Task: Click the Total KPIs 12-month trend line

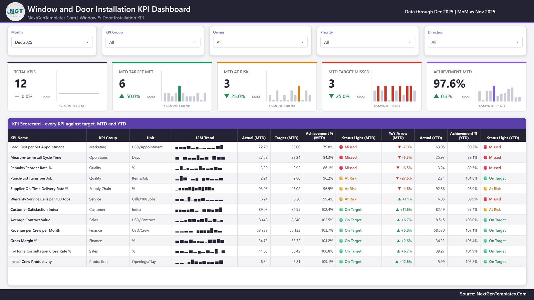Action: pos(79,94)
